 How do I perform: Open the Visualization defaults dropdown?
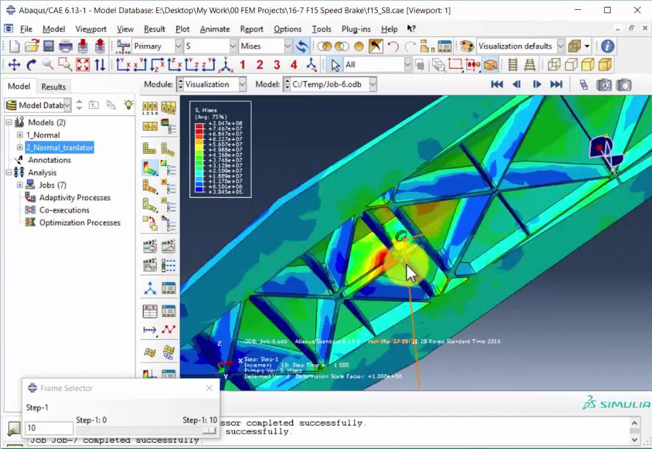(x=560, y=46)
